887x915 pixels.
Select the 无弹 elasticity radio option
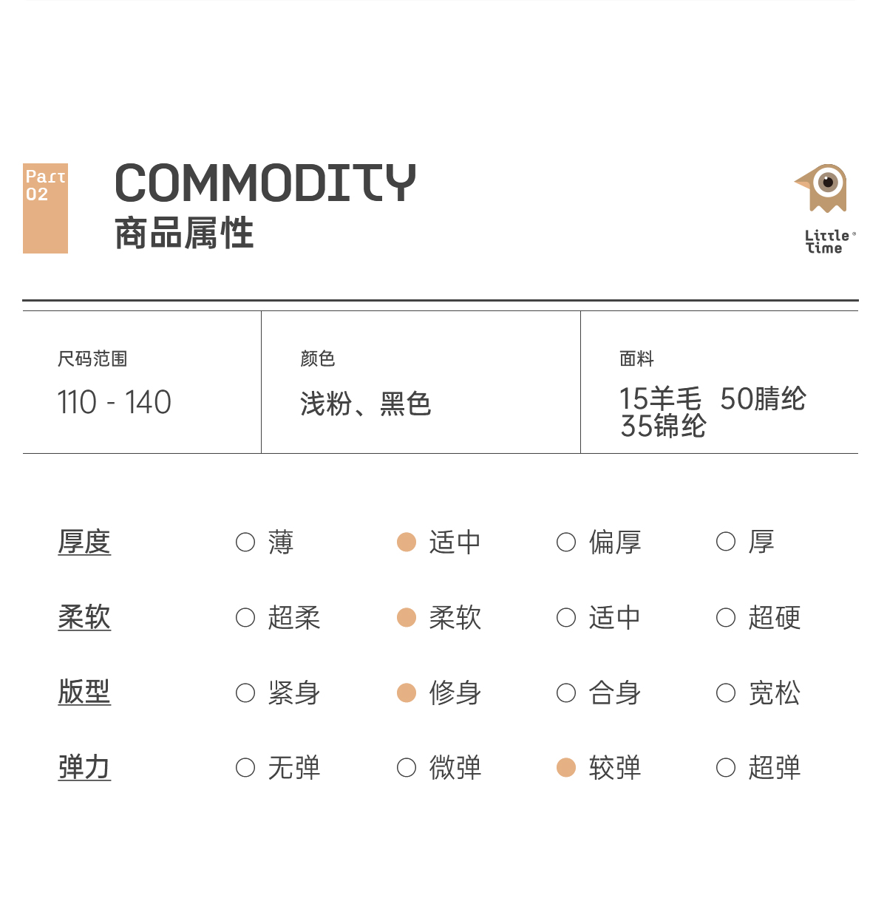[x=245, y=768]
